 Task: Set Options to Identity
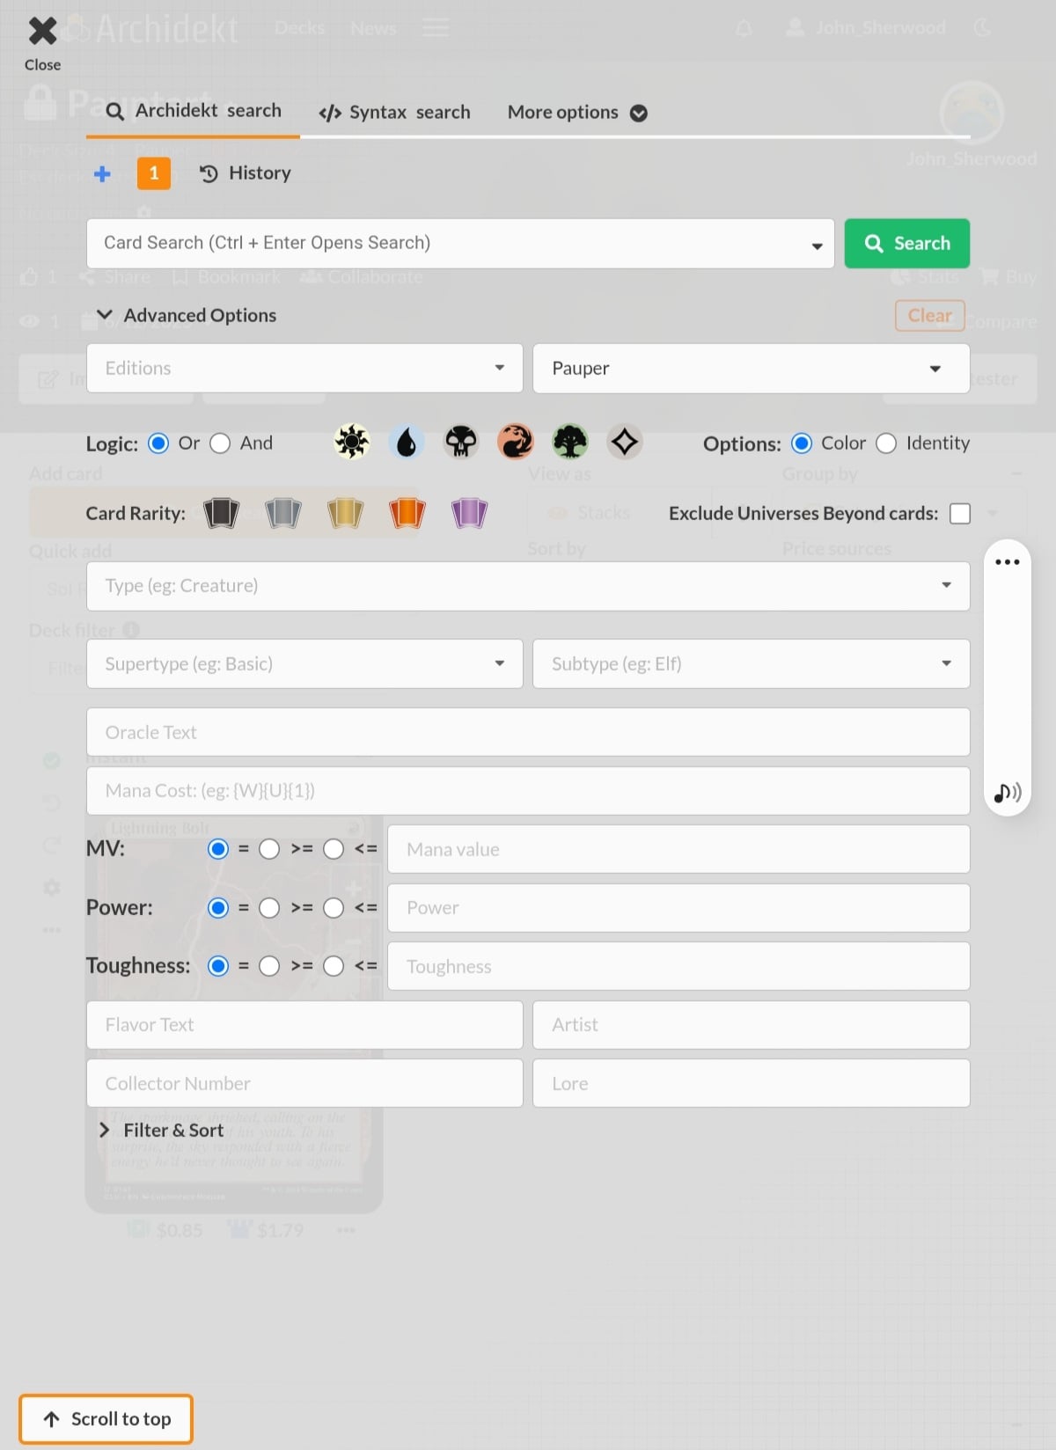(886, 443)
